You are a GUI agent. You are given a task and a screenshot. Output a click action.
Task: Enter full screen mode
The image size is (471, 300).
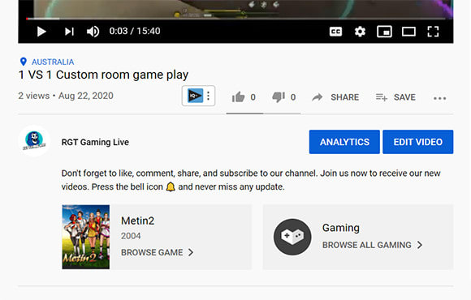click(433, 32)
